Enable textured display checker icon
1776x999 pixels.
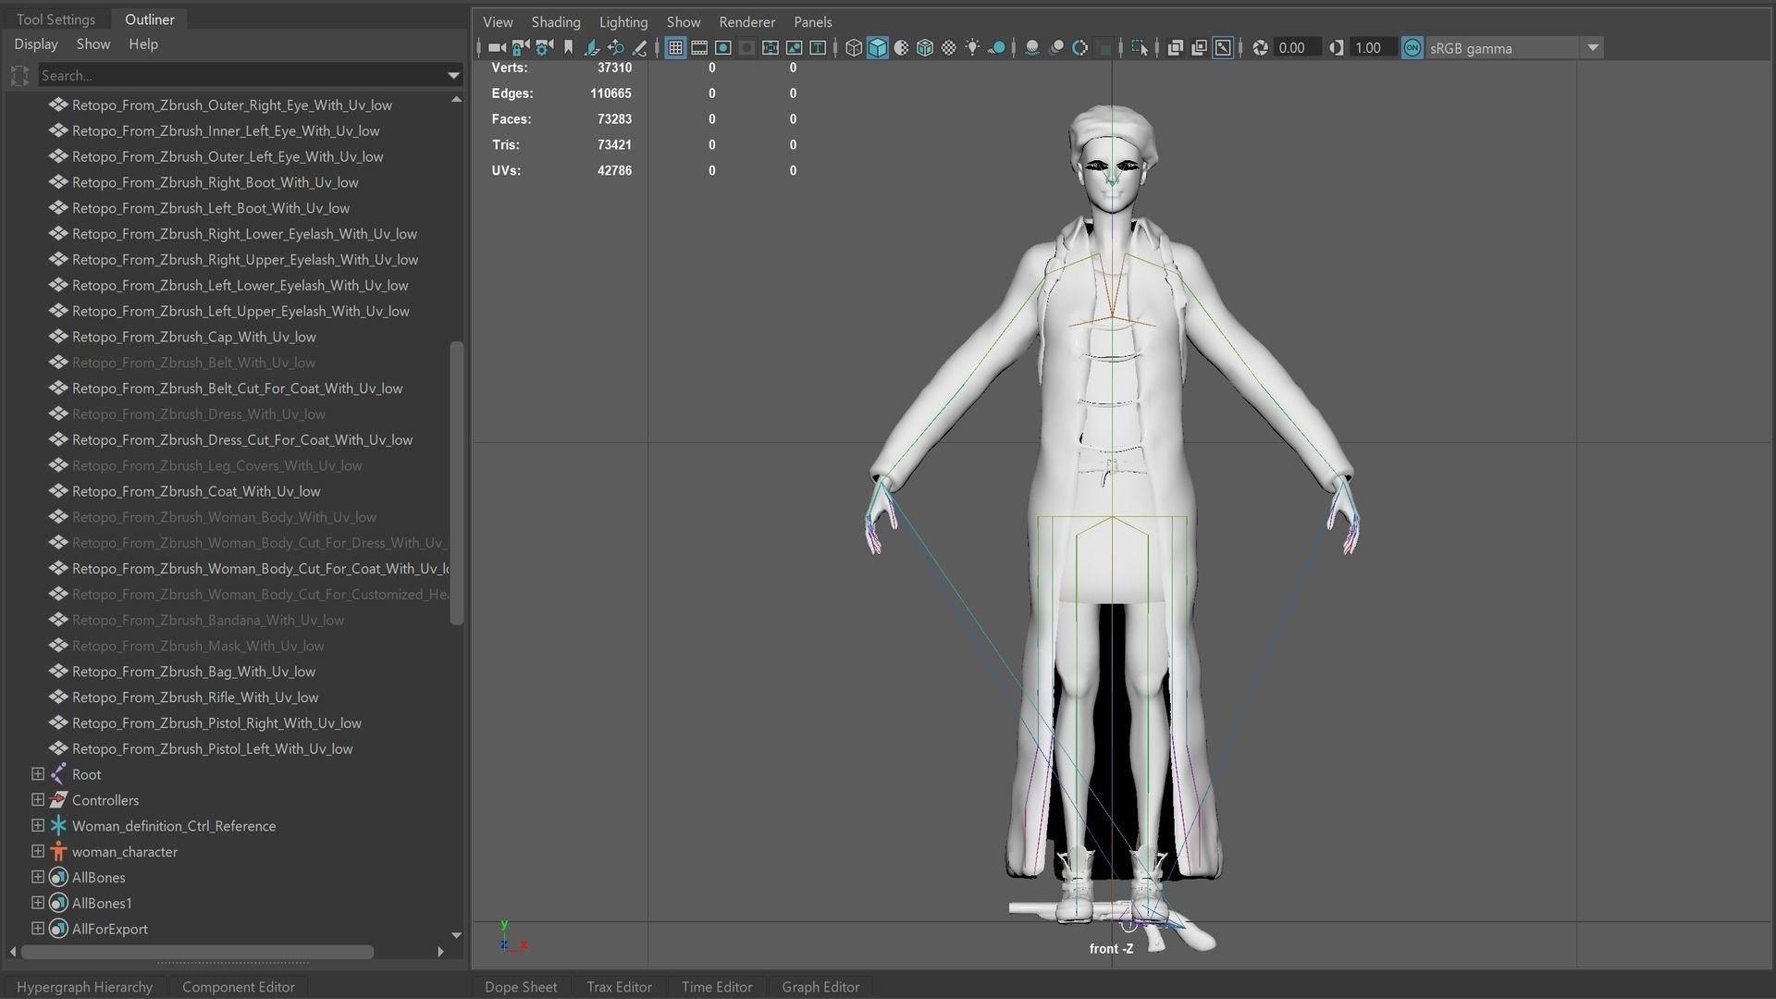click(949, 48)
